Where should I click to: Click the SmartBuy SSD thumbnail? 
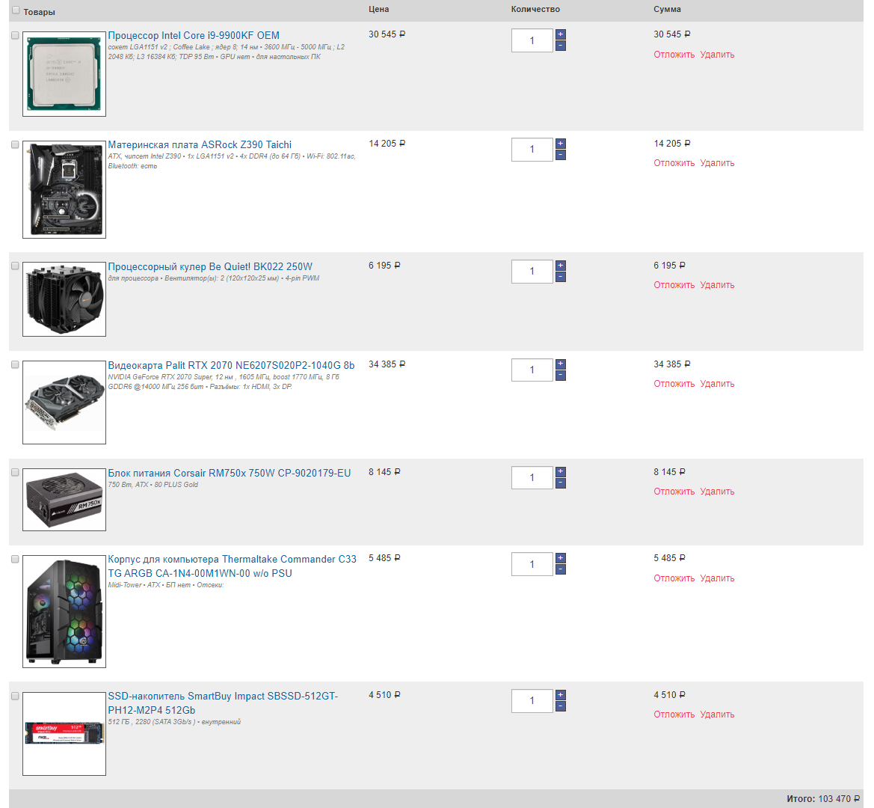pyautogui.click(x=64, y=734)
